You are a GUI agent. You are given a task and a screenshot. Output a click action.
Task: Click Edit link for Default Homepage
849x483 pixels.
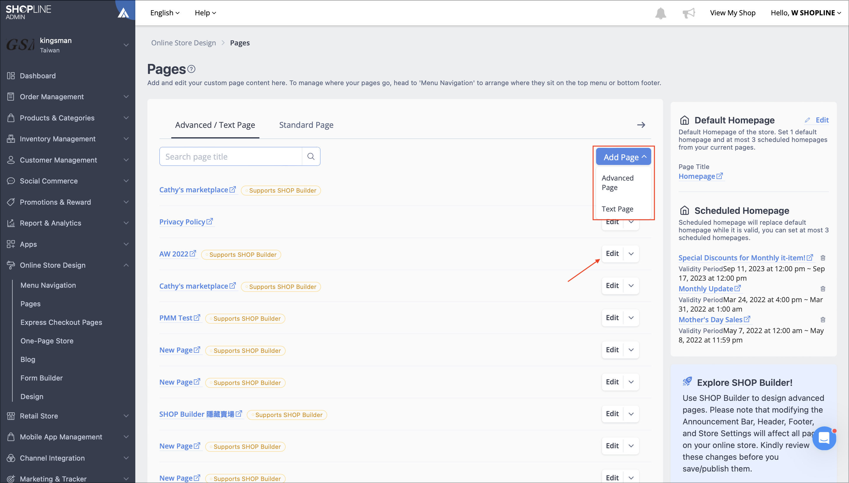[817, 120]
